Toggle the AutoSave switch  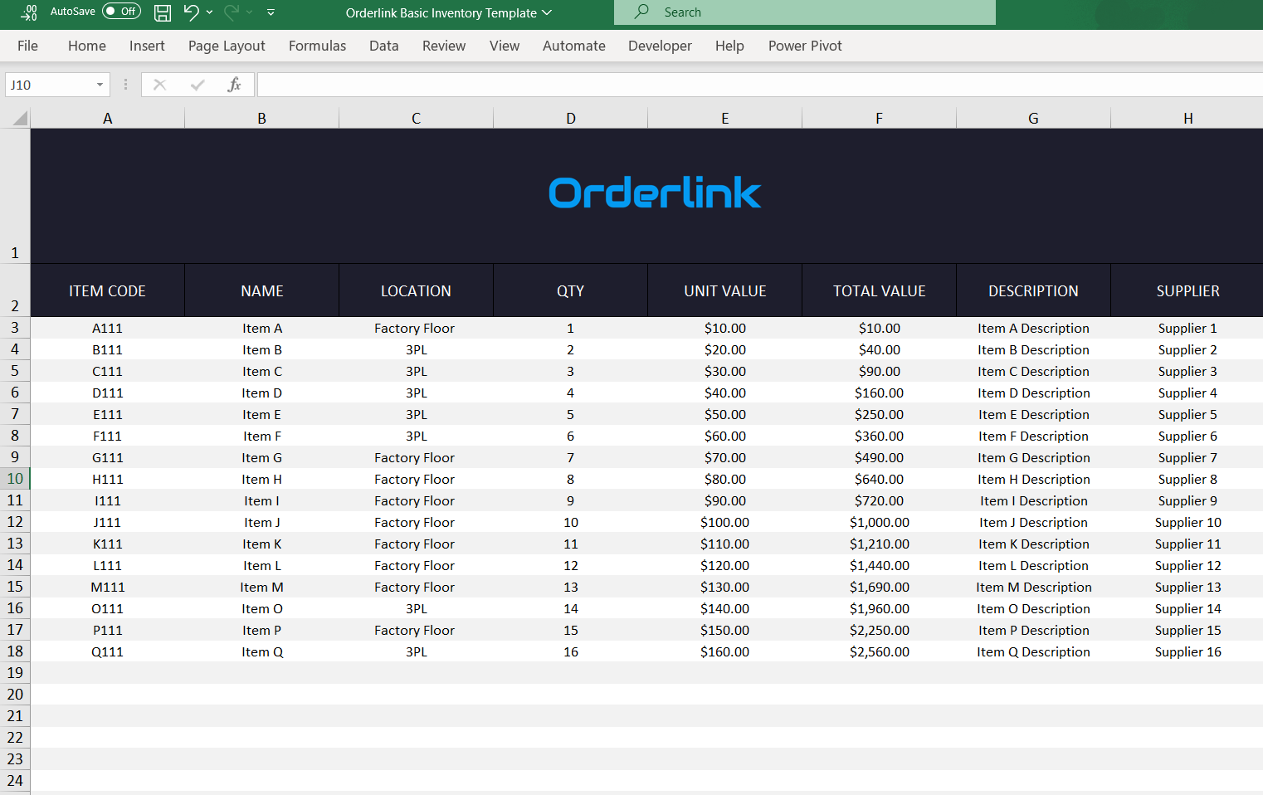pos(121,12)
